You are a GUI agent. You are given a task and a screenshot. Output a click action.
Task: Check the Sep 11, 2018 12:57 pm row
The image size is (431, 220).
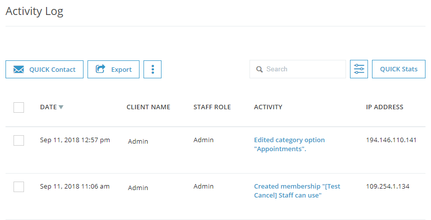coord(18,140)
